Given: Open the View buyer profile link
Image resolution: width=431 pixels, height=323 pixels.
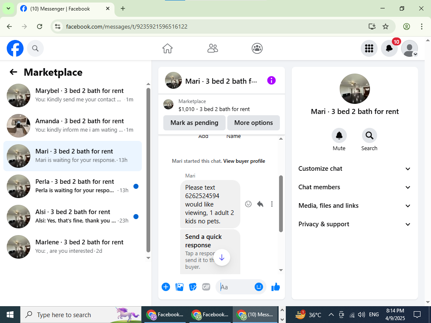Looking at the screenshot, I should [244, 161].
